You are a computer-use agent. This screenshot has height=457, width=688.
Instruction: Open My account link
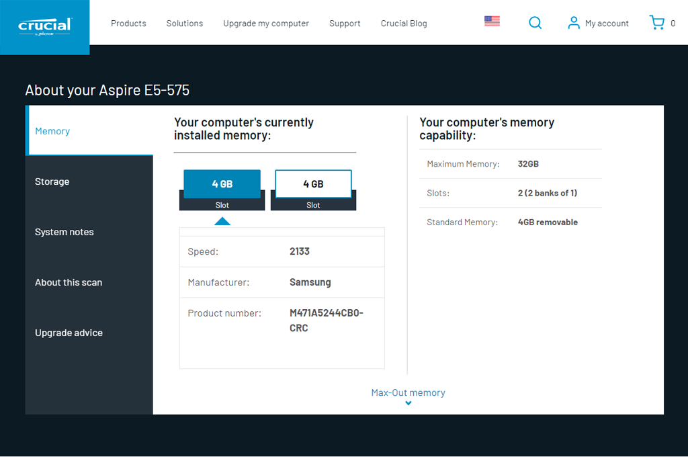607,24
